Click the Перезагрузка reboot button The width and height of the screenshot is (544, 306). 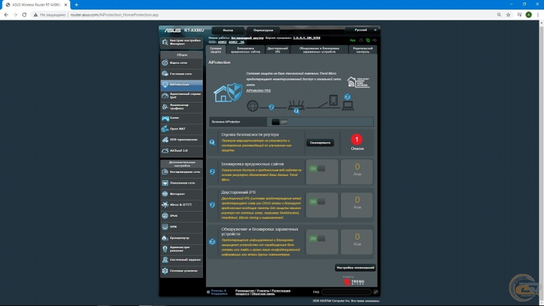click(x=263, y=30)
